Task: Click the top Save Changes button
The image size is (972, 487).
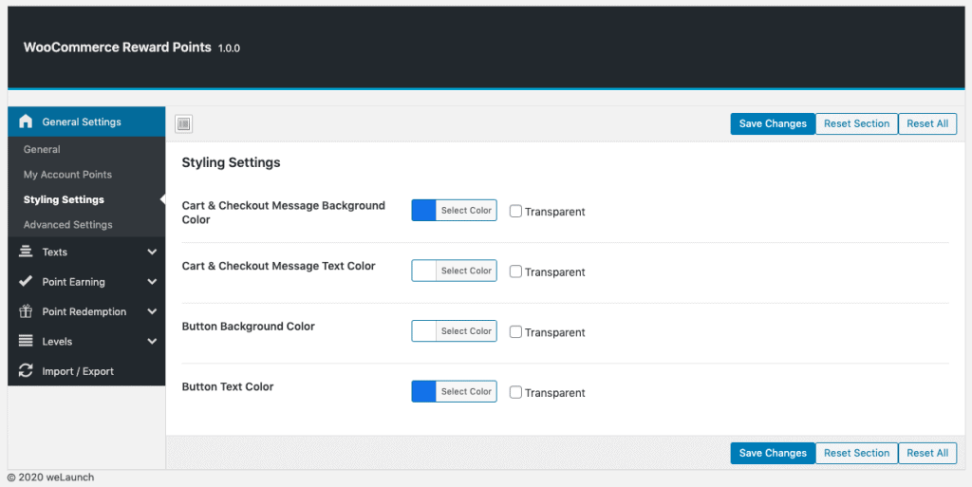Action: click(x=773, y=124)
